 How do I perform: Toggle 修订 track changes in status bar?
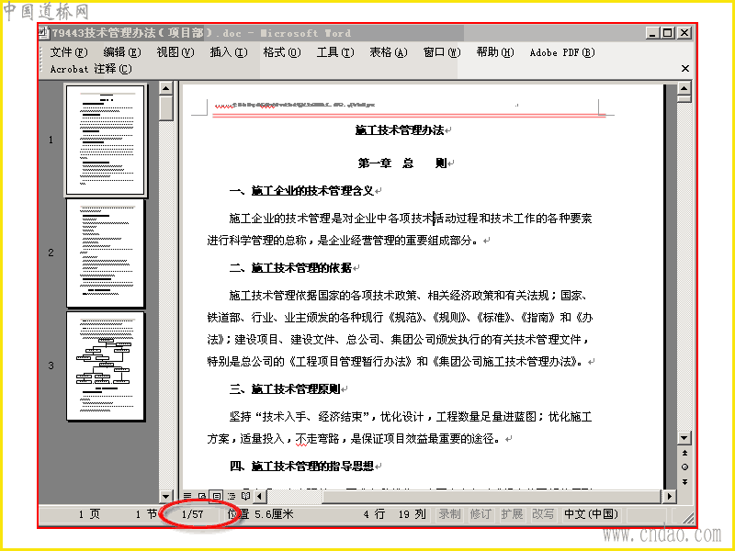(481, 514)
